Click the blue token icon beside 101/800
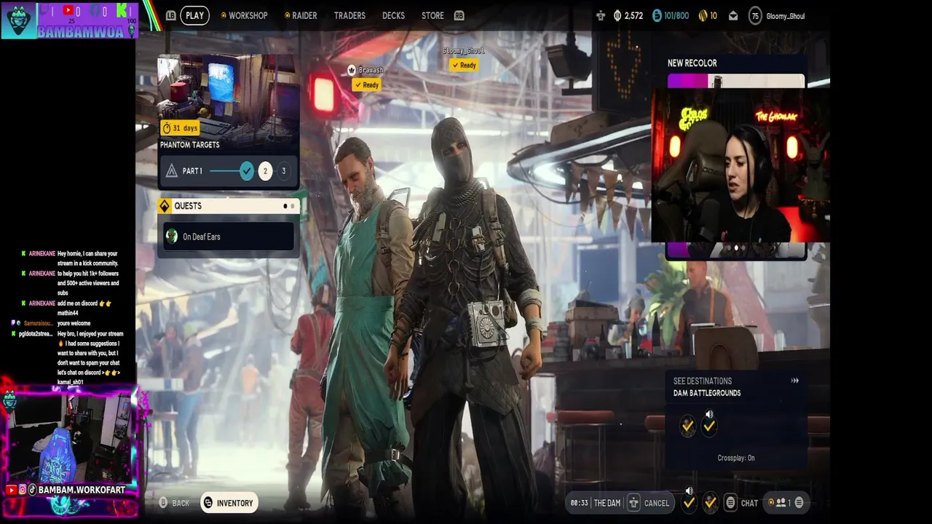 [657, 15]
